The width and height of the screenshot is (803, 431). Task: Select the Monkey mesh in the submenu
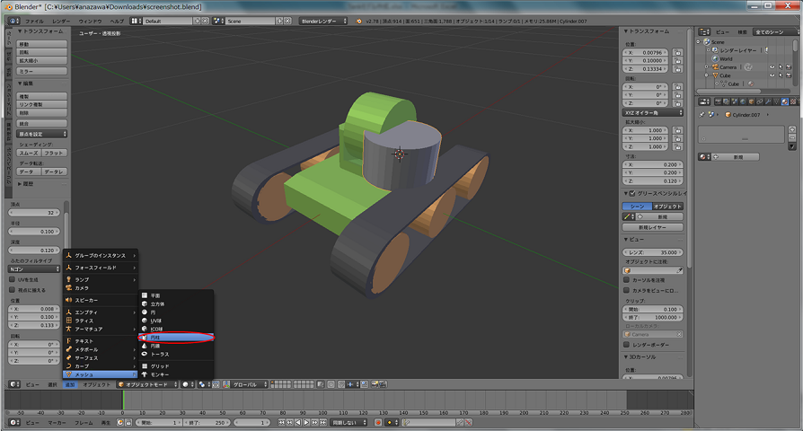click(159, 374)
